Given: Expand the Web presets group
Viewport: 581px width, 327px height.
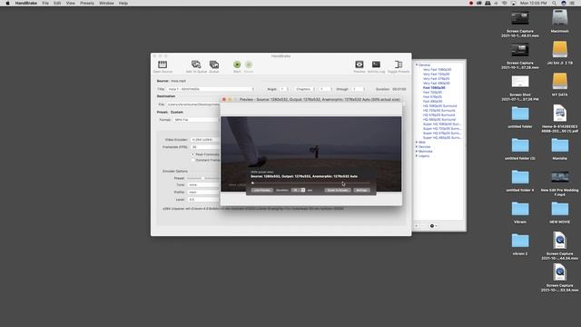Looking at the screenshot, I should (417, 143).
